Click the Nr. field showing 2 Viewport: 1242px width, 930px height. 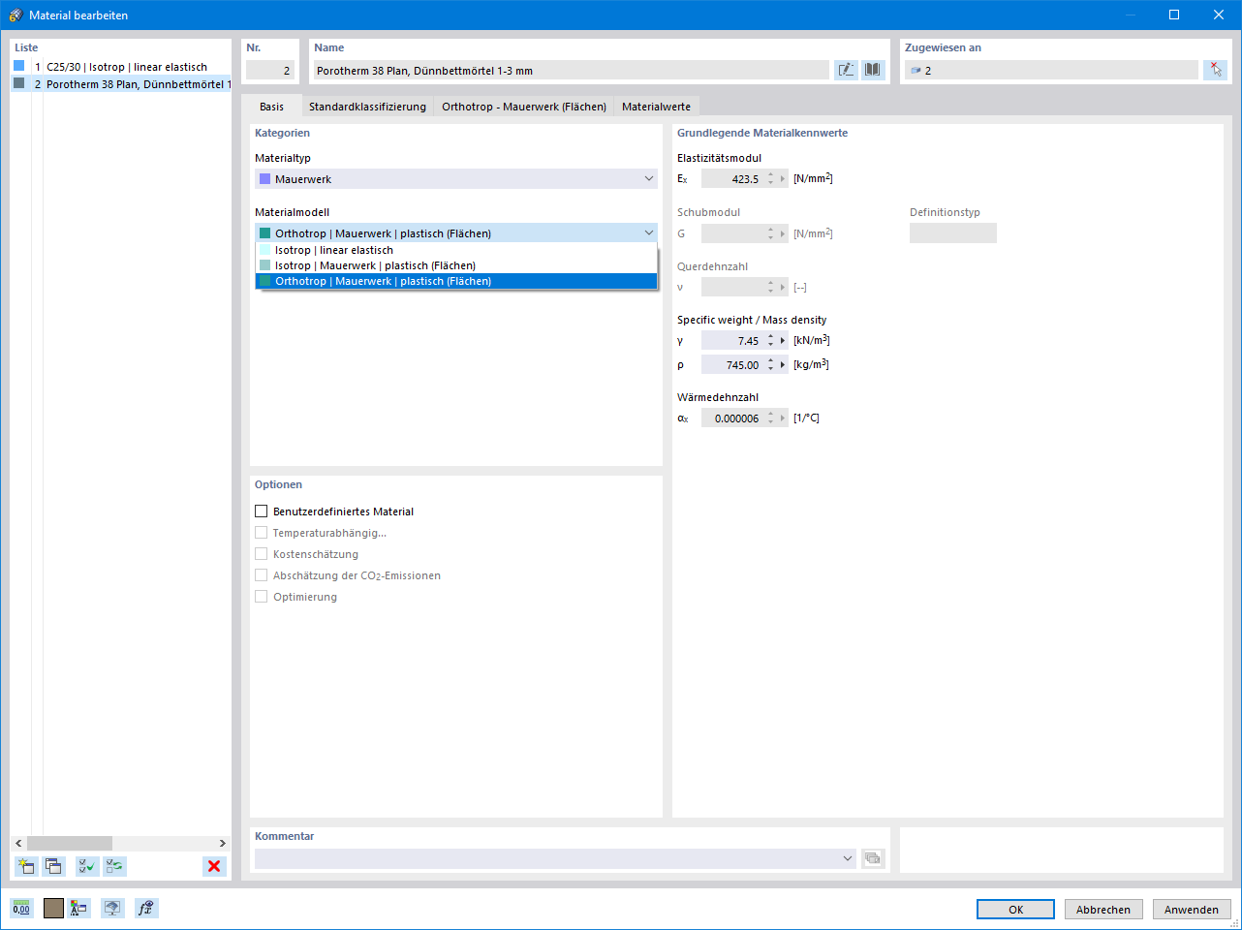pos(269,71)
